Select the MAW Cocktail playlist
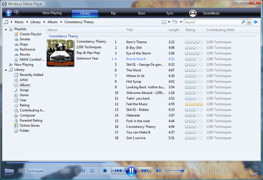263x180 pixels. click(x=32, y=59)
